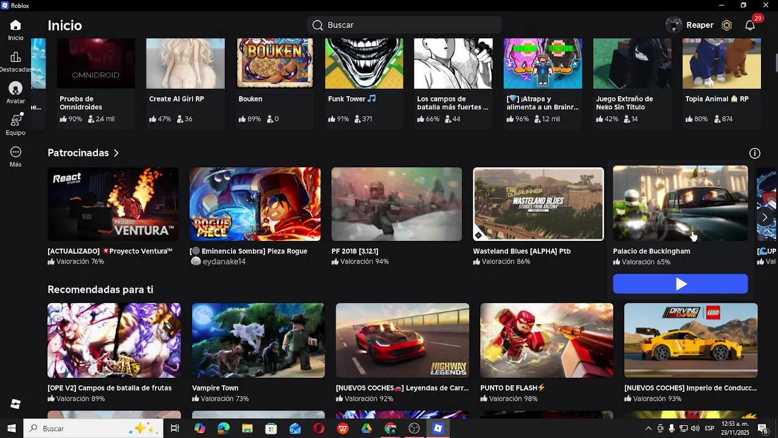
Task: Open the Vampire Town thumbnail
Action: [258, 341]
